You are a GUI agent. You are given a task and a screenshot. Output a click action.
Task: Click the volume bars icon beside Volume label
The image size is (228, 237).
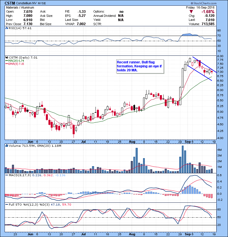click(7, 146)
